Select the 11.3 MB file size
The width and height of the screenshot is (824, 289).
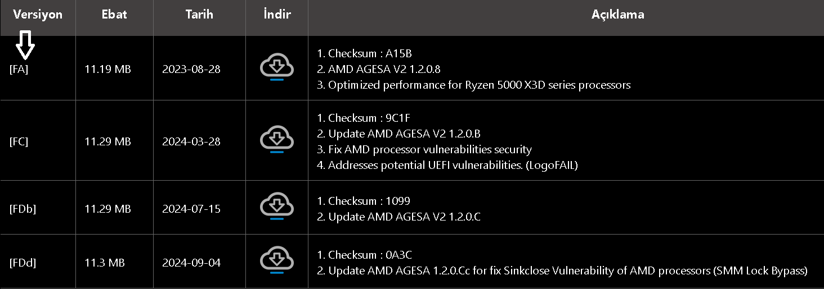tap(105, 263)
